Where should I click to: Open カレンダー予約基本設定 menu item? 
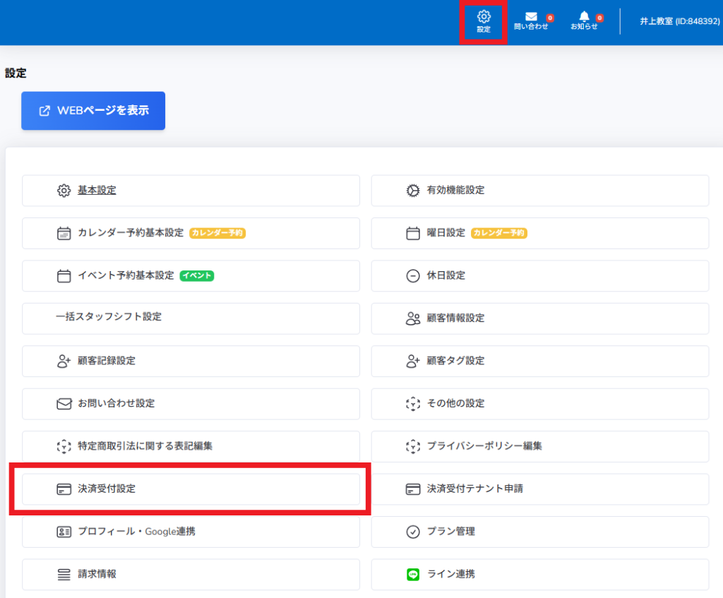(131, 233)
